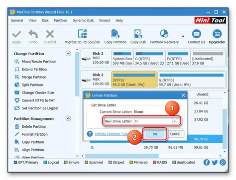Click the Mirrored legend swatch
Screen dimensions: 236x180
coord(131,163)
